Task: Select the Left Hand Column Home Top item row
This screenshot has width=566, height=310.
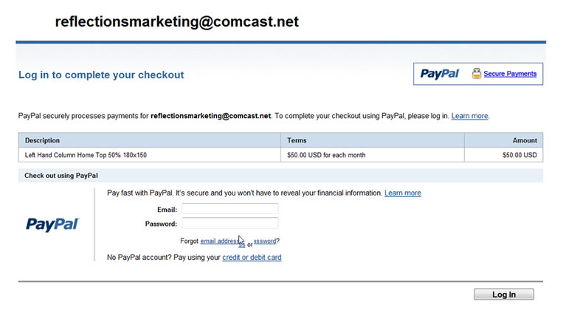Action: (x=280, y=155)
